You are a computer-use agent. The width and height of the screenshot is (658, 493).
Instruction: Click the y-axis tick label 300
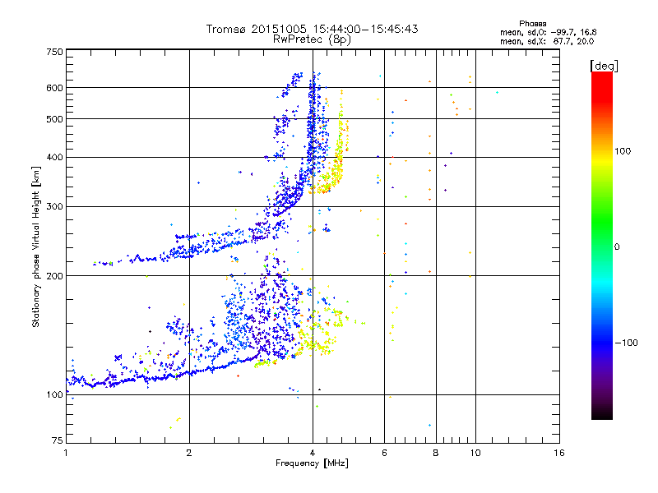pos(54,206)
